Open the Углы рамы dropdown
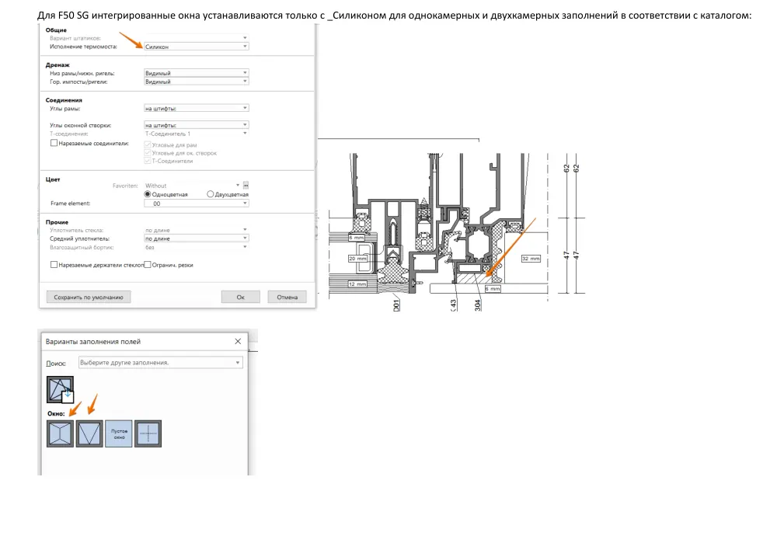The width and height of the screenshot is (777, 550). tap(197, 108)
